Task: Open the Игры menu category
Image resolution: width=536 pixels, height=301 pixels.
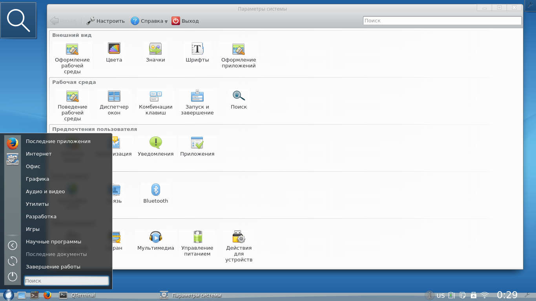Action: (x=33, y=229)
